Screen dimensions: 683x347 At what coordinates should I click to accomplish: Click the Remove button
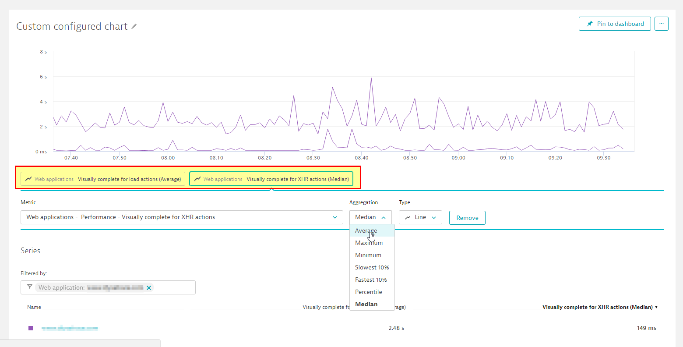click(x=467, y=218)
